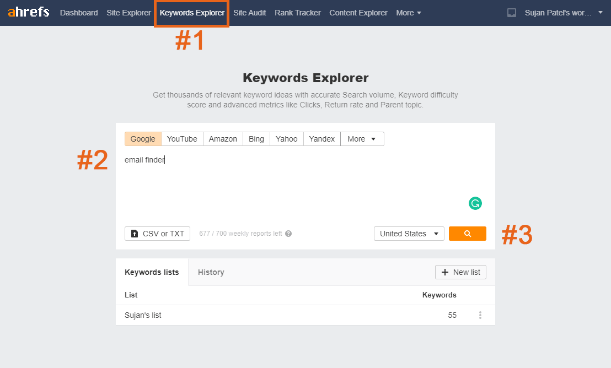The height and width of the screenshot is (368, 611).
Task: Open Sujan's list
Action: coord(143,316)
